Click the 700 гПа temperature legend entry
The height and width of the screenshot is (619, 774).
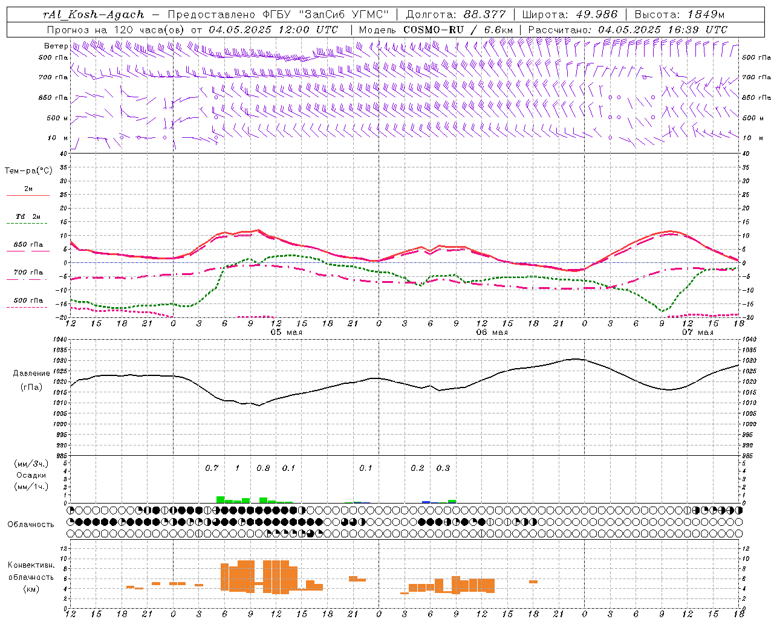coord(28,272)
